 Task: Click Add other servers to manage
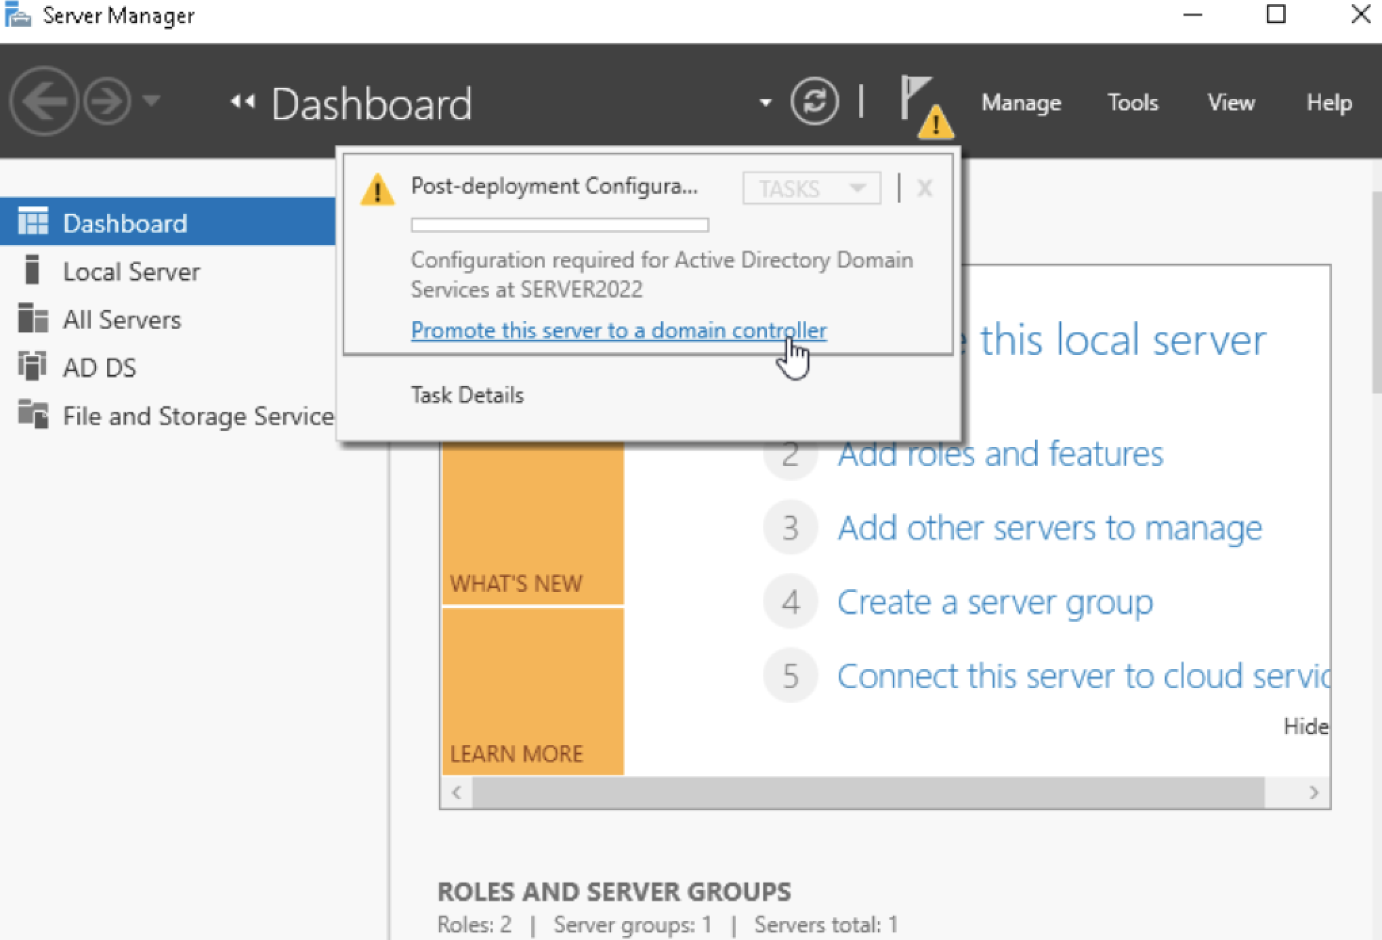point(1049,528)
